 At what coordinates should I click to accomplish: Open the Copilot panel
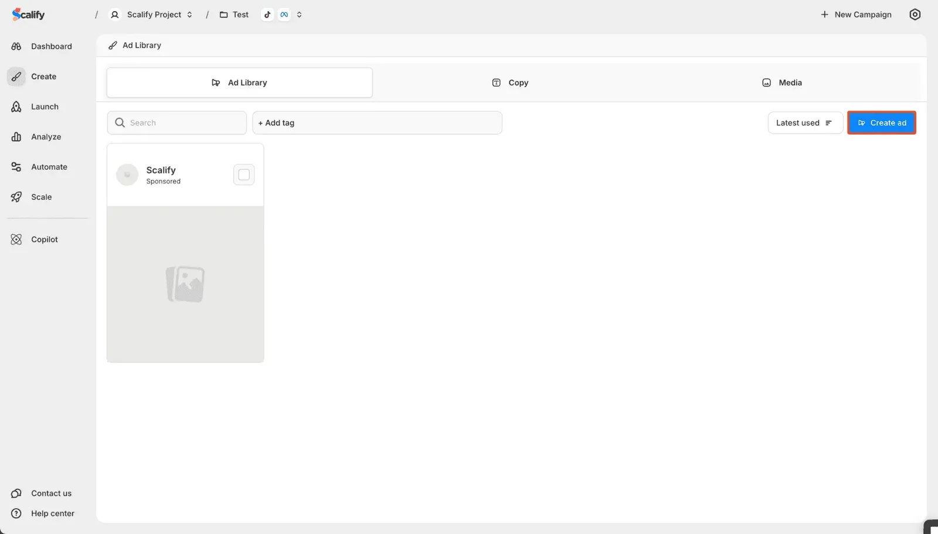click(44, 239)
